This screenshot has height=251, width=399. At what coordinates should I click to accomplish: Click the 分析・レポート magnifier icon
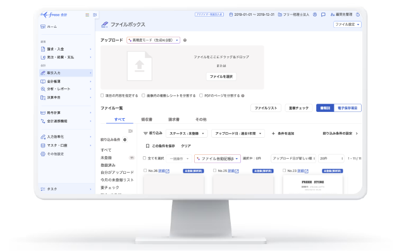coord(43,89)
